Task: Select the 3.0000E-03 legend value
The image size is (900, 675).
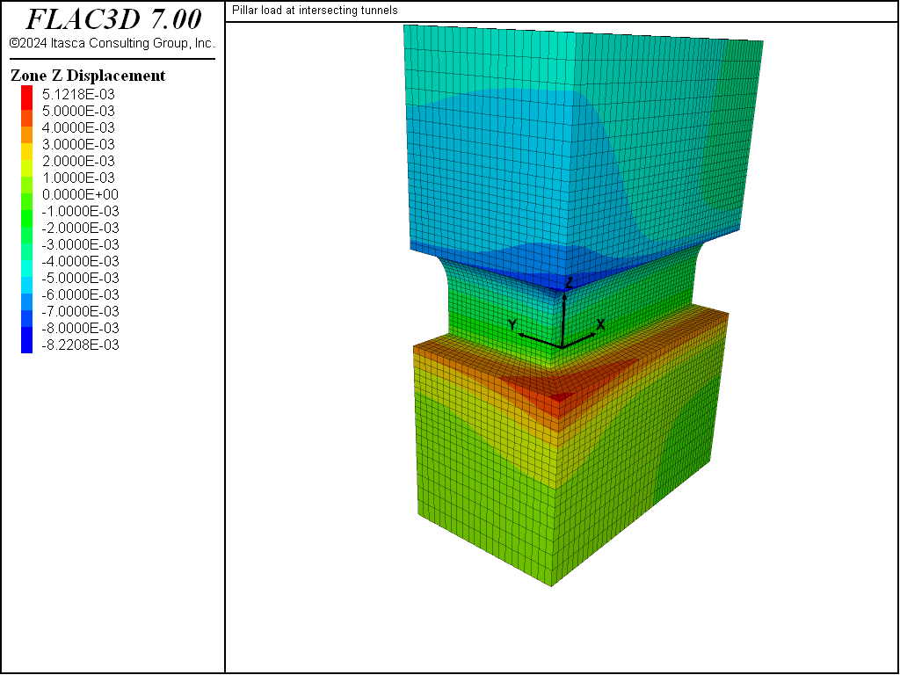Action: tap(78, 144)
